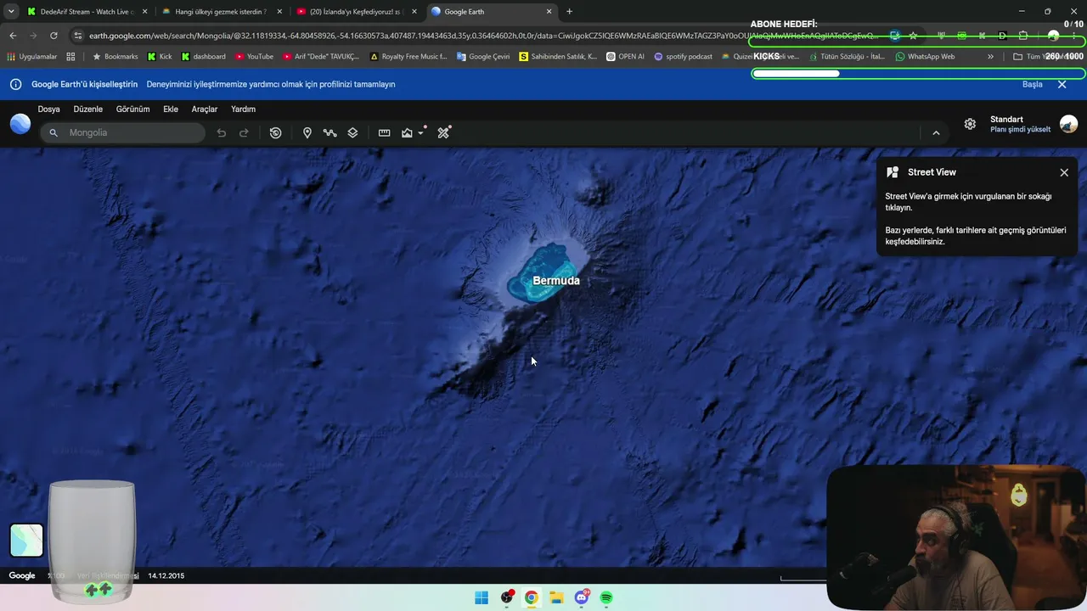
Task: Open the map layers tool
Action: point(352,132)
